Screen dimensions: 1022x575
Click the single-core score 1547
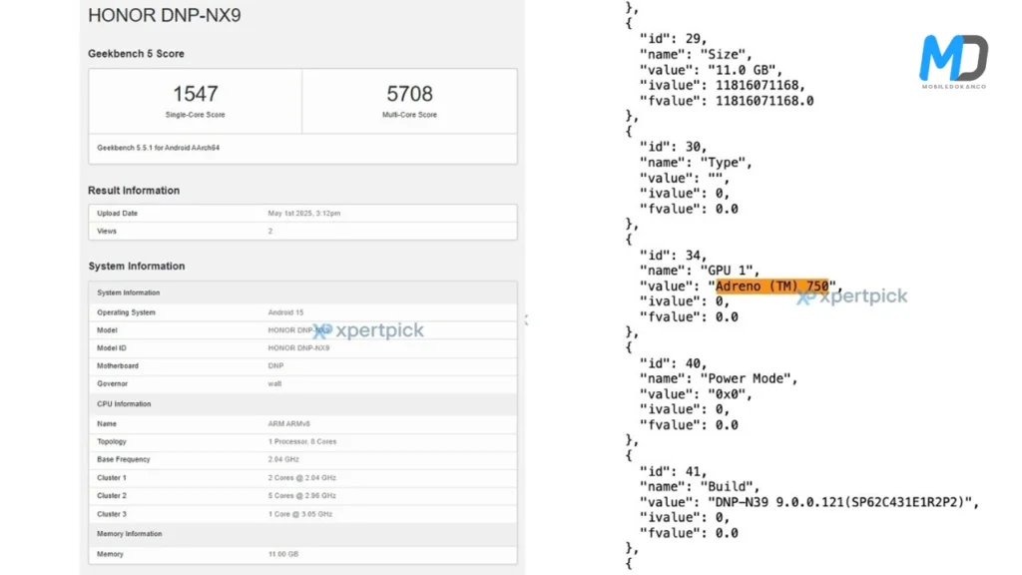195,94
